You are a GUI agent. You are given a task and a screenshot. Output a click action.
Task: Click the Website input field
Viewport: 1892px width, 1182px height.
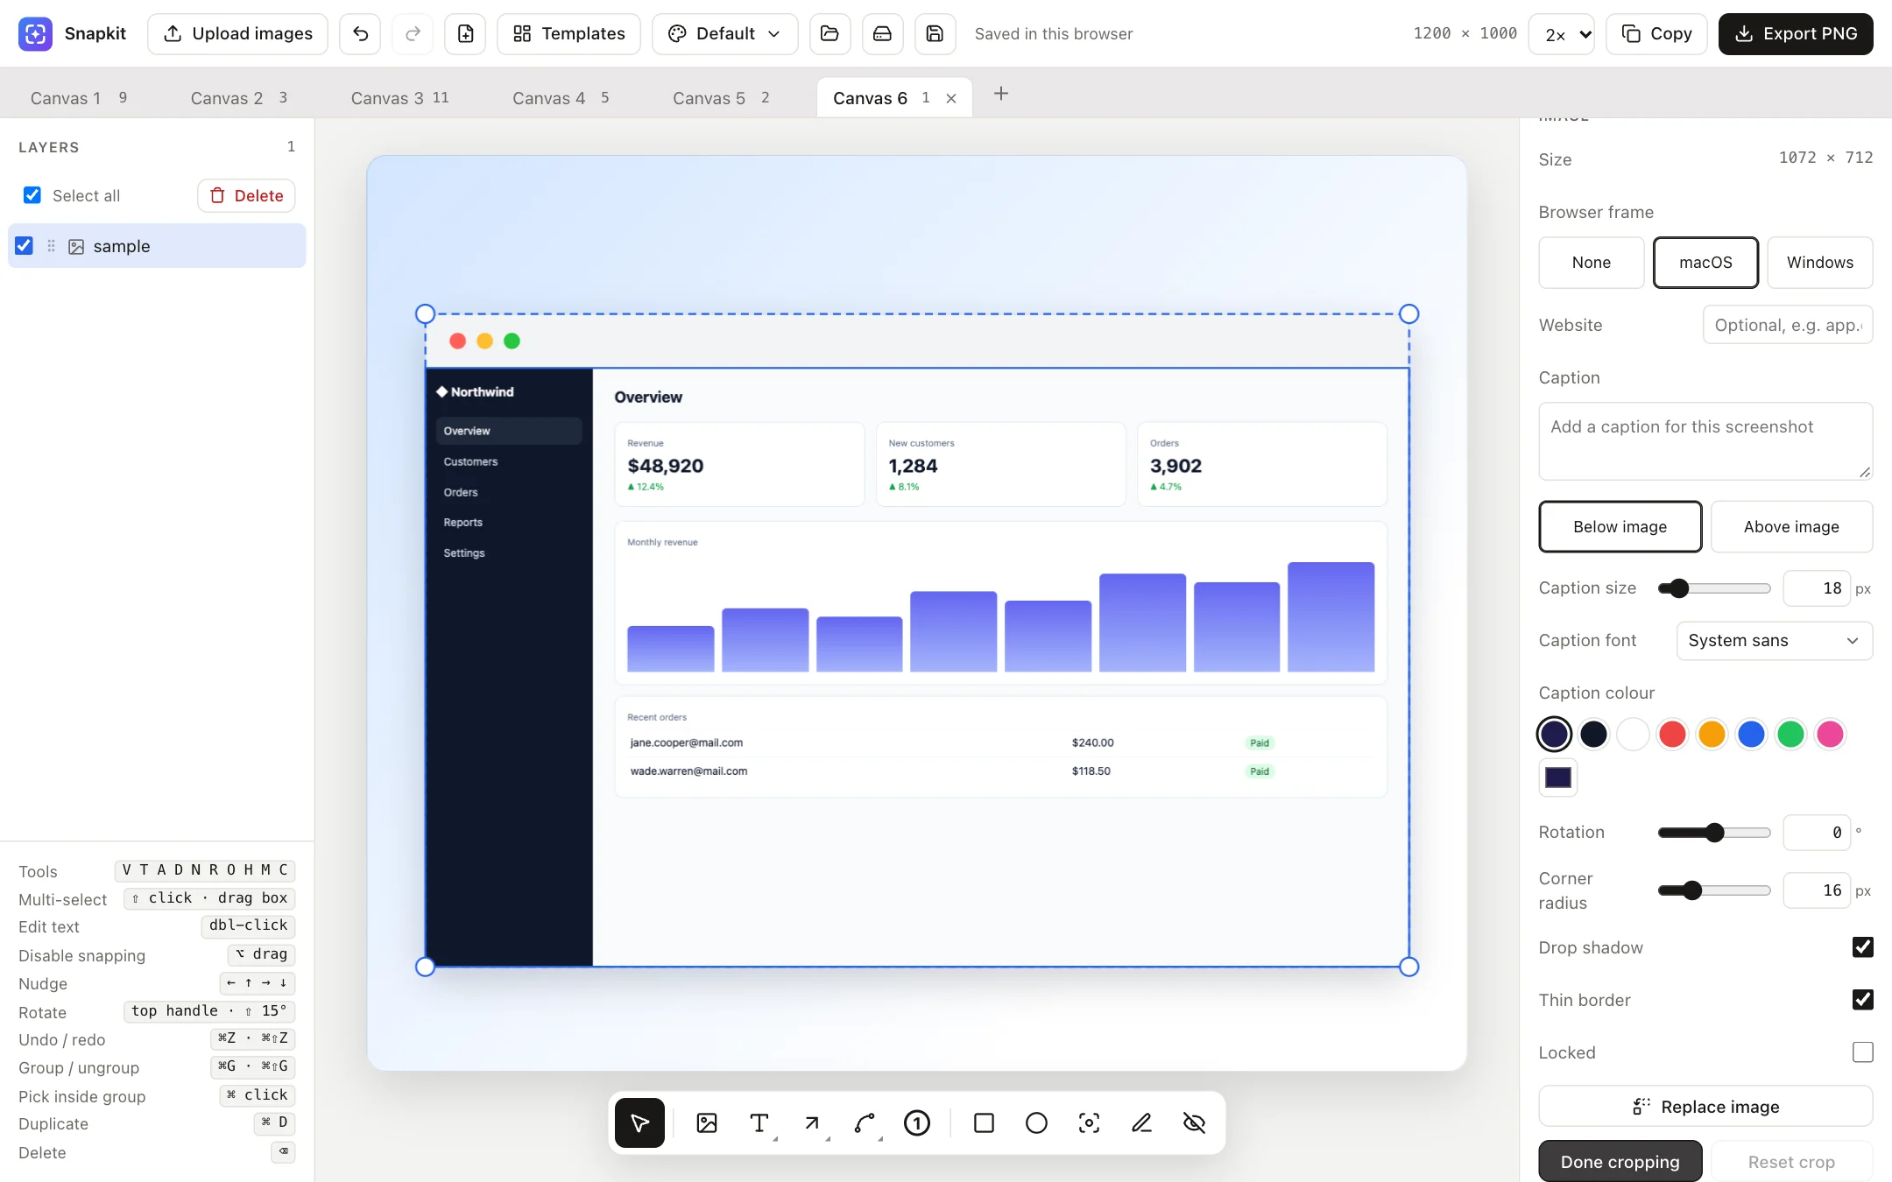pos(1788,325)
